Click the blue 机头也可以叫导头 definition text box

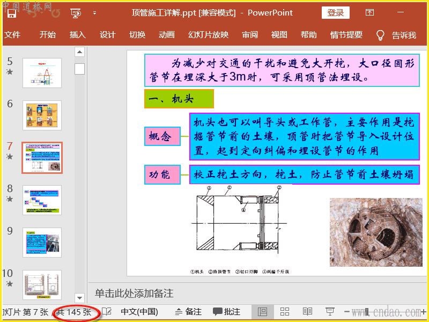pyautogui.click(x=305, y=136)
